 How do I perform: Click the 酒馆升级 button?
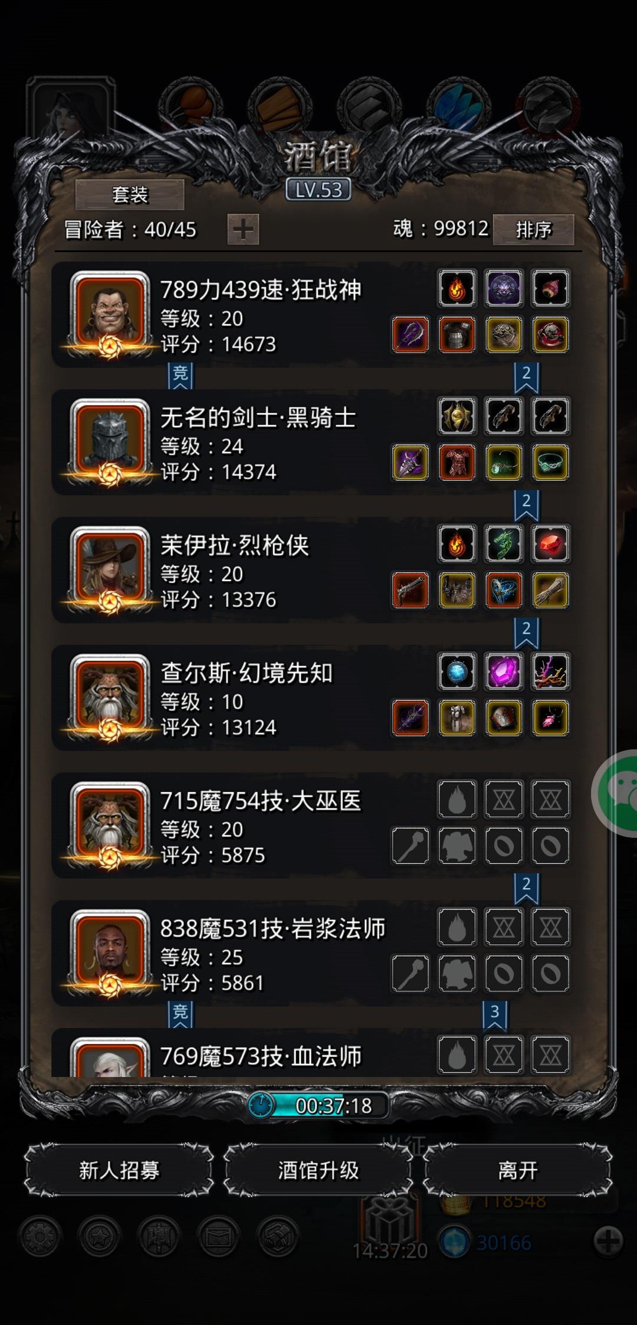click(318, 1170)
